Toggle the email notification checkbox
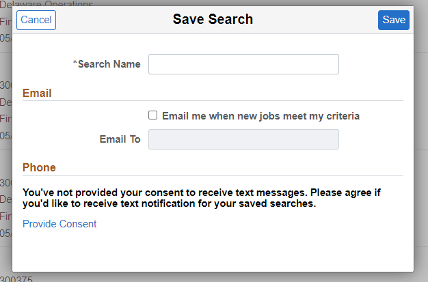The image size is (428, 282). pos(153,115)
